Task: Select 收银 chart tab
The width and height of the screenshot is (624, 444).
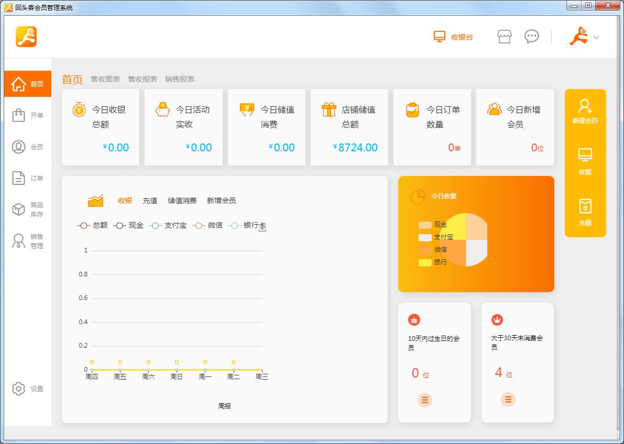Action: pyautogui.click(x=125, y=201)
